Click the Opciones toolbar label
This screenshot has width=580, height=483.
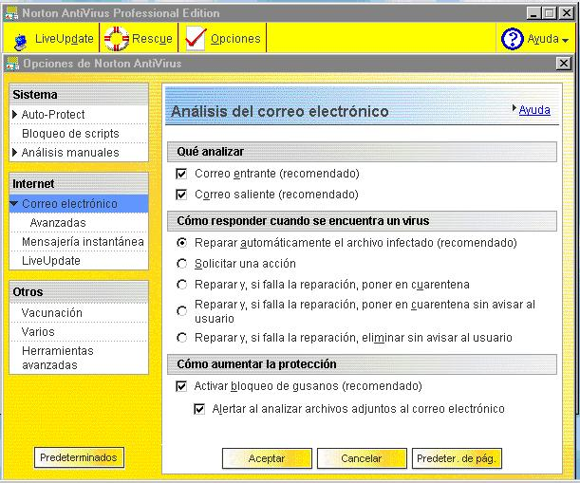tap(235, 39)
